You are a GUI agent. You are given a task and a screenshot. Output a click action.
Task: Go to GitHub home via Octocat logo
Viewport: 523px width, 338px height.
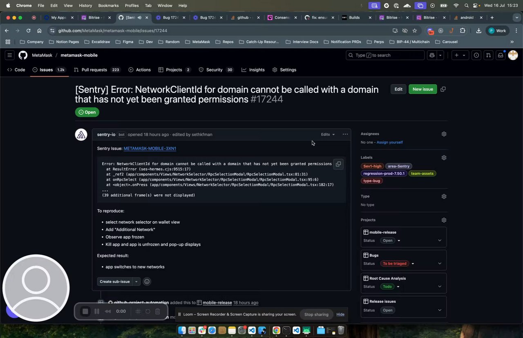coord(23,55)
